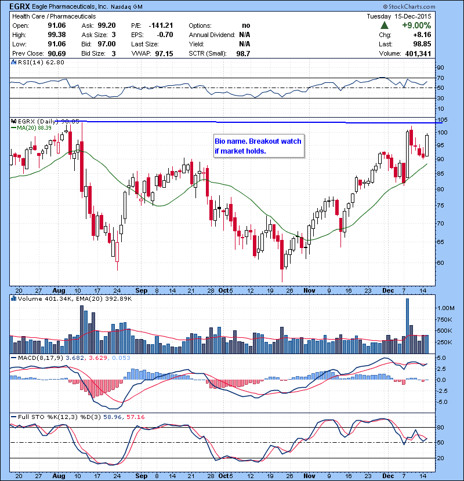Click the Ask price 99.20
This screenshot has height=481, width=464.
pyautogui.click(x=107, y=25)
